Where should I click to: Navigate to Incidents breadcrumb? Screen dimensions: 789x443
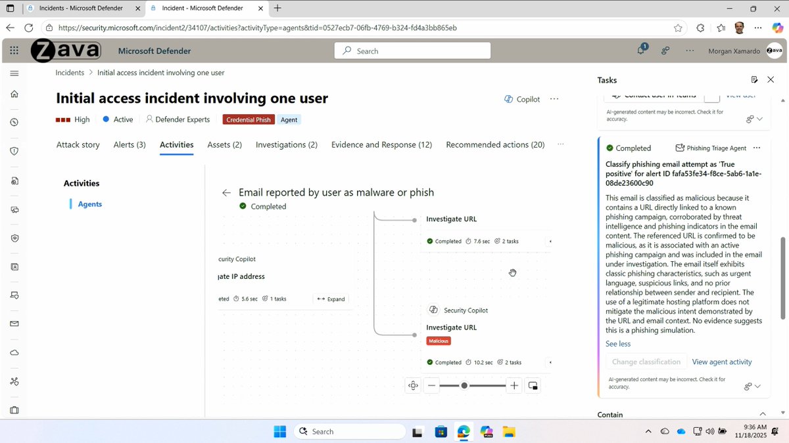[x=70, y=73]
